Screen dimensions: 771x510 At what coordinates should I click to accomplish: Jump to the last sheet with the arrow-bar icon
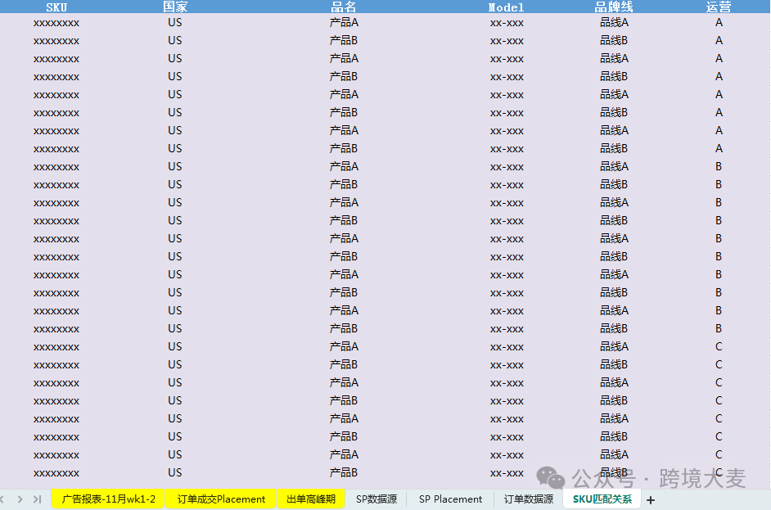pyautogui.click(x=38, y=499)
